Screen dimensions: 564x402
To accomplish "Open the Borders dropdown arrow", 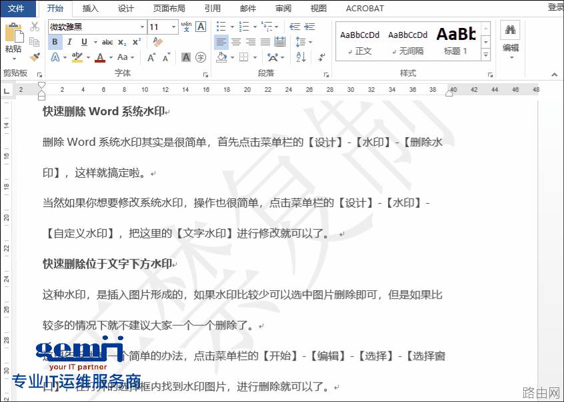I will pyautogui.click(x=255, y=57).
